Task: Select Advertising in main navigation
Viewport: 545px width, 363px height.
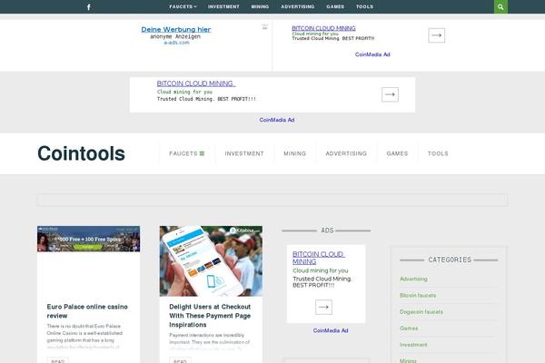Action: pos(346,153)
